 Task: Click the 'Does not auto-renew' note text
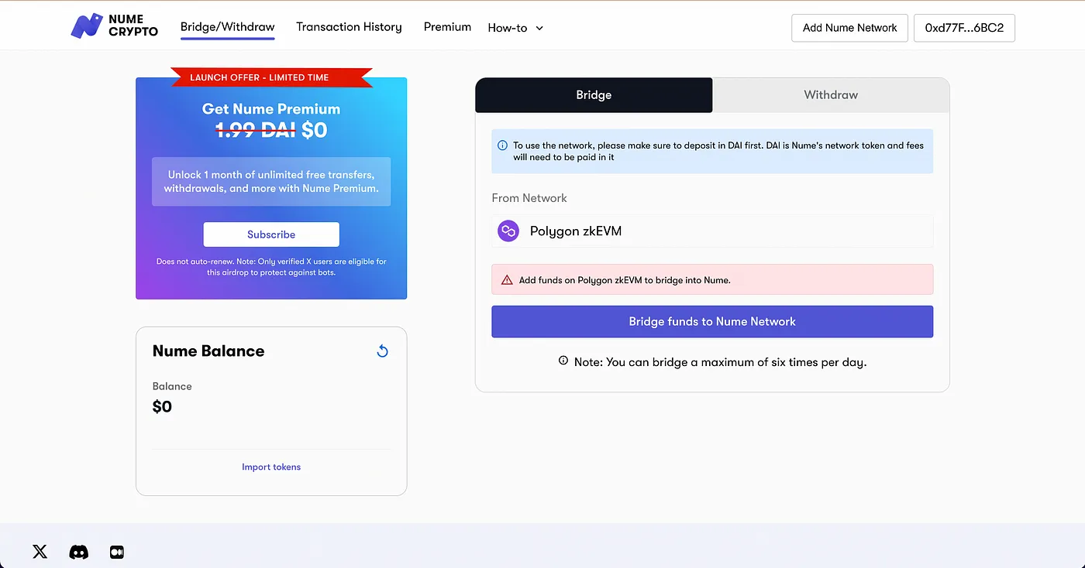click(x=271, y=267)
